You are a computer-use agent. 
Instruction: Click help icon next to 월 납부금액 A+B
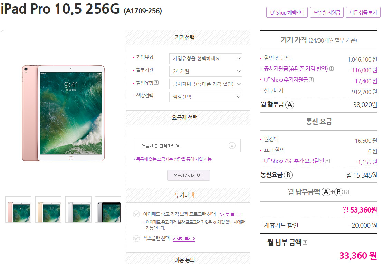tap(347, 192)
